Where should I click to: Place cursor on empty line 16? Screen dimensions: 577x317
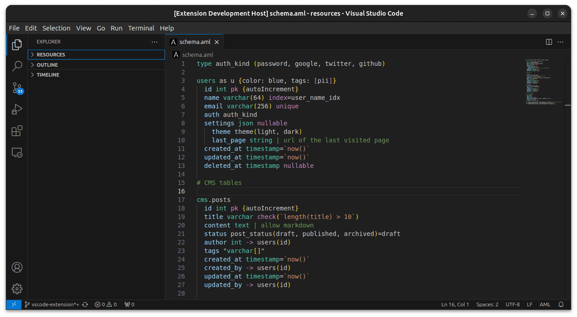(x=358, y=191)
